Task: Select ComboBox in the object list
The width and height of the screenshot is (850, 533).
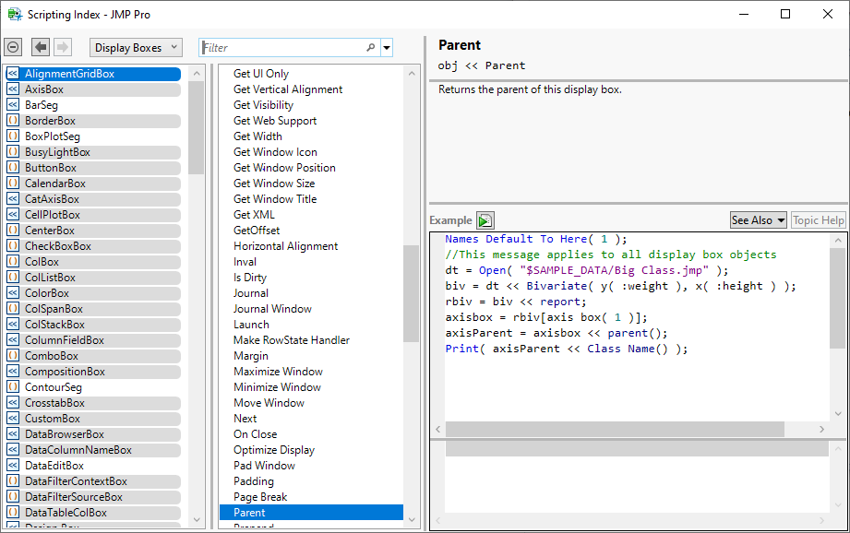Action: pos(52,356)
